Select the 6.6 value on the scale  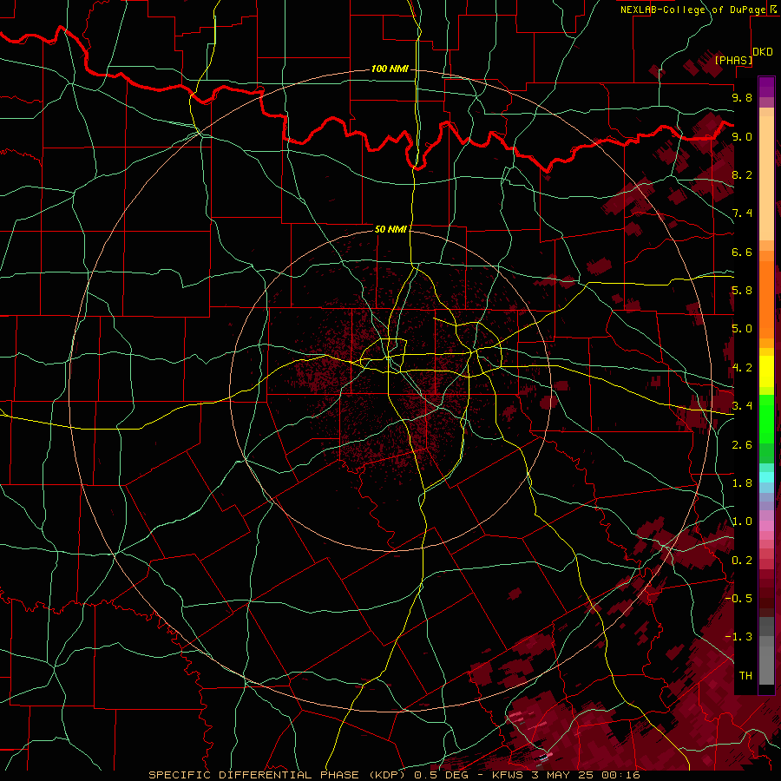pyautogui.click(x=742, y=252)
